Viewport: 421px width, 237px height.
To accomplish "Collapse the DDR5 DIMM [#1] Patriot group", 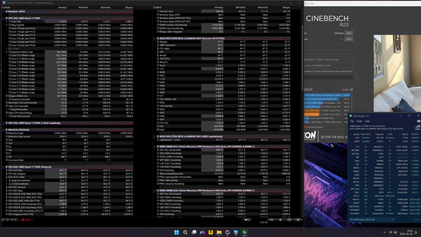I will pyautogui.click(x=155, y=146).
